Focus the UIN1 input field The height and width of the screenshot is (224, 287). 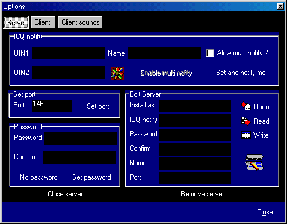point(68,53)
